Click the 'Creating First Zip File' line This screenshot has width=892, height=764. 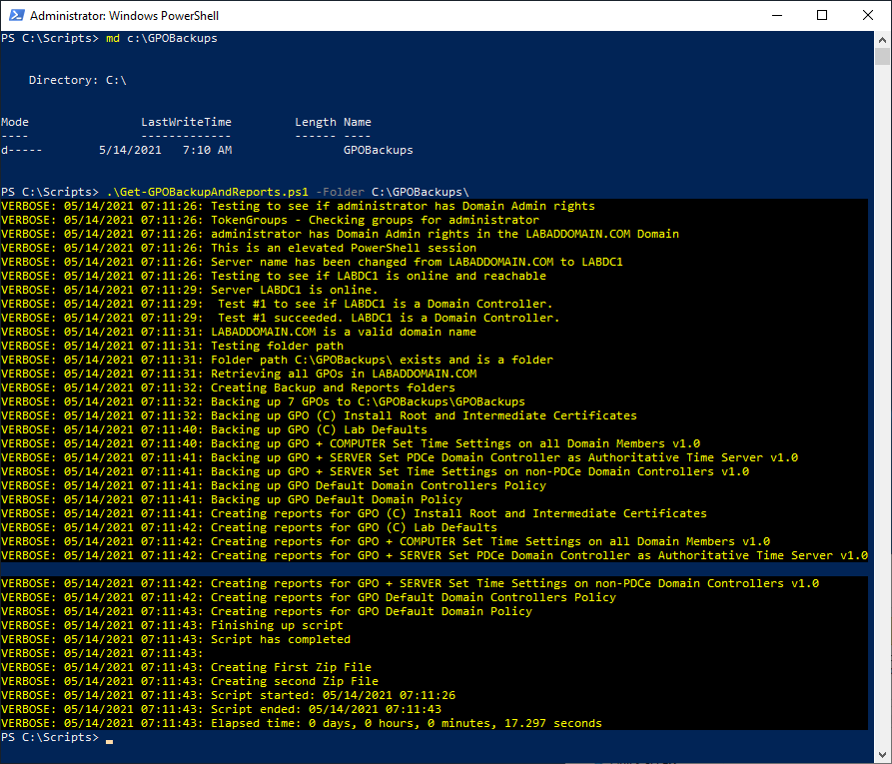click(x=291, y=667)
